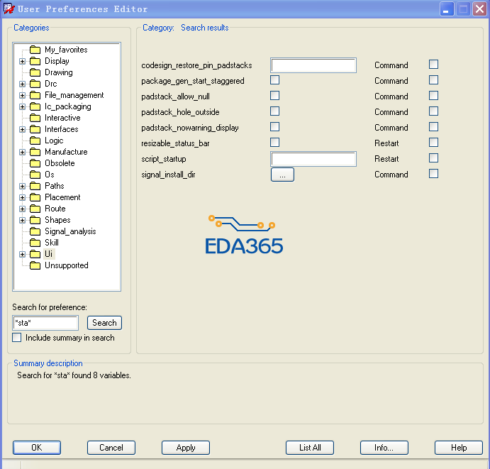Select the Ui category label
Image resolution: width=490 pixels, height=469 pixels.
click(x=49, y=254)
